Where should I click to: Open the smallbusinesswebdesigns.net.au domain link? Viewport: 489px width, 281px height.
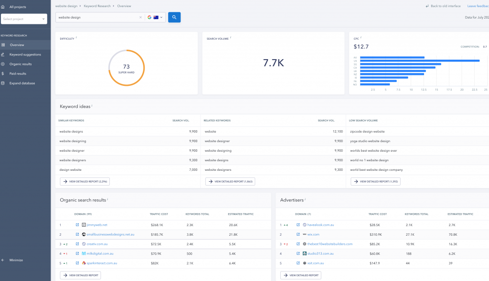110,234
